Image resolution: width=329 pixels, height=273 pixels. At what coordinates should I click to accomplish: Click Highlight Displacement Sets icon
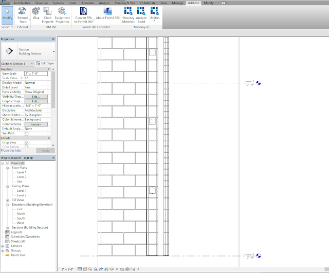133,269
